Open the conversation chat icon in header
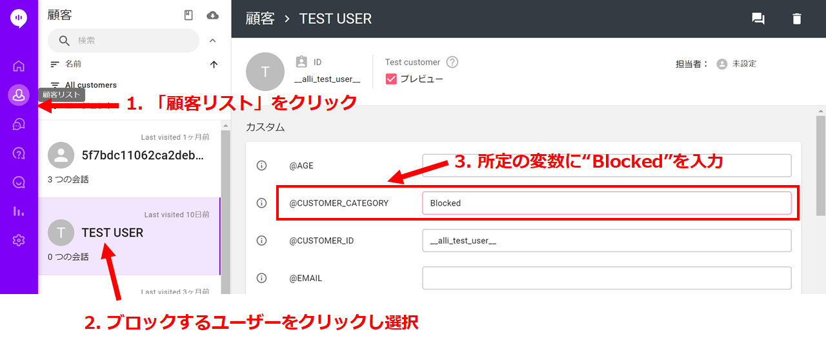Image resolution: width=826 pixels, height=345 pixels. tap(758, 19)
